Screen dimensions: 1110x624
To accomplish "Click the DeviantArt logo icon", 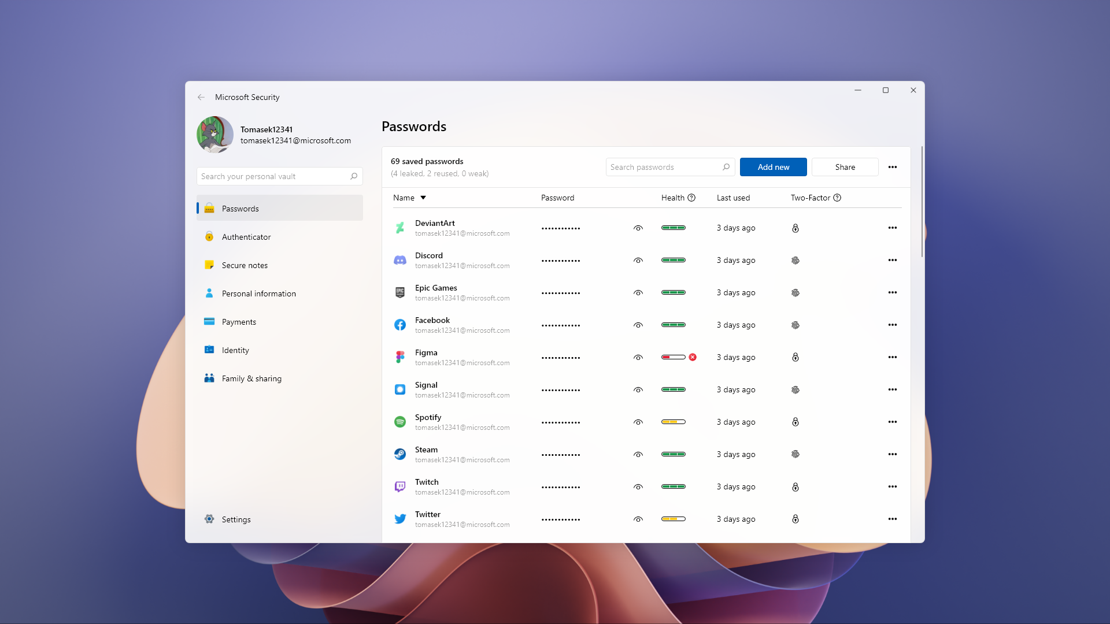I will pos(399,228).
